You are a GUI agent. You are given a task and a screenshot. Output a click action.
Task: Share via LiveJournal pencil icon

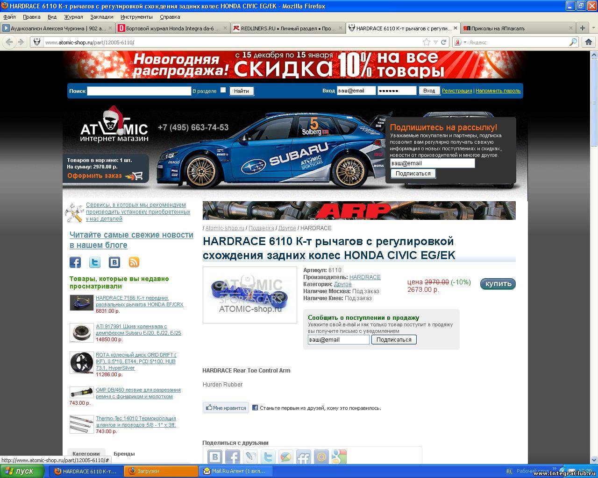[x=250, y=457]
